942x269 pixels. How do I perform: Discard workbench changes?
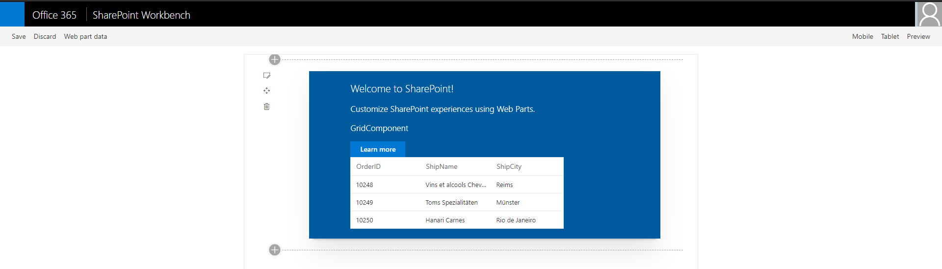(45, 36)
